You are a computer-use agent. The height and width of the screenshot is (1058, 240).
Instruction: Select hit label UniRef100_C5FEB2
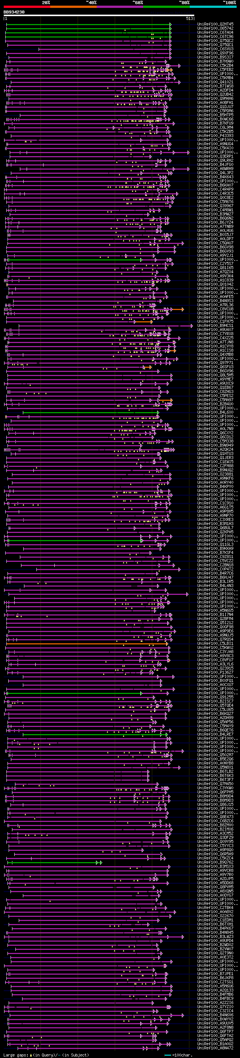click(215, 69)
